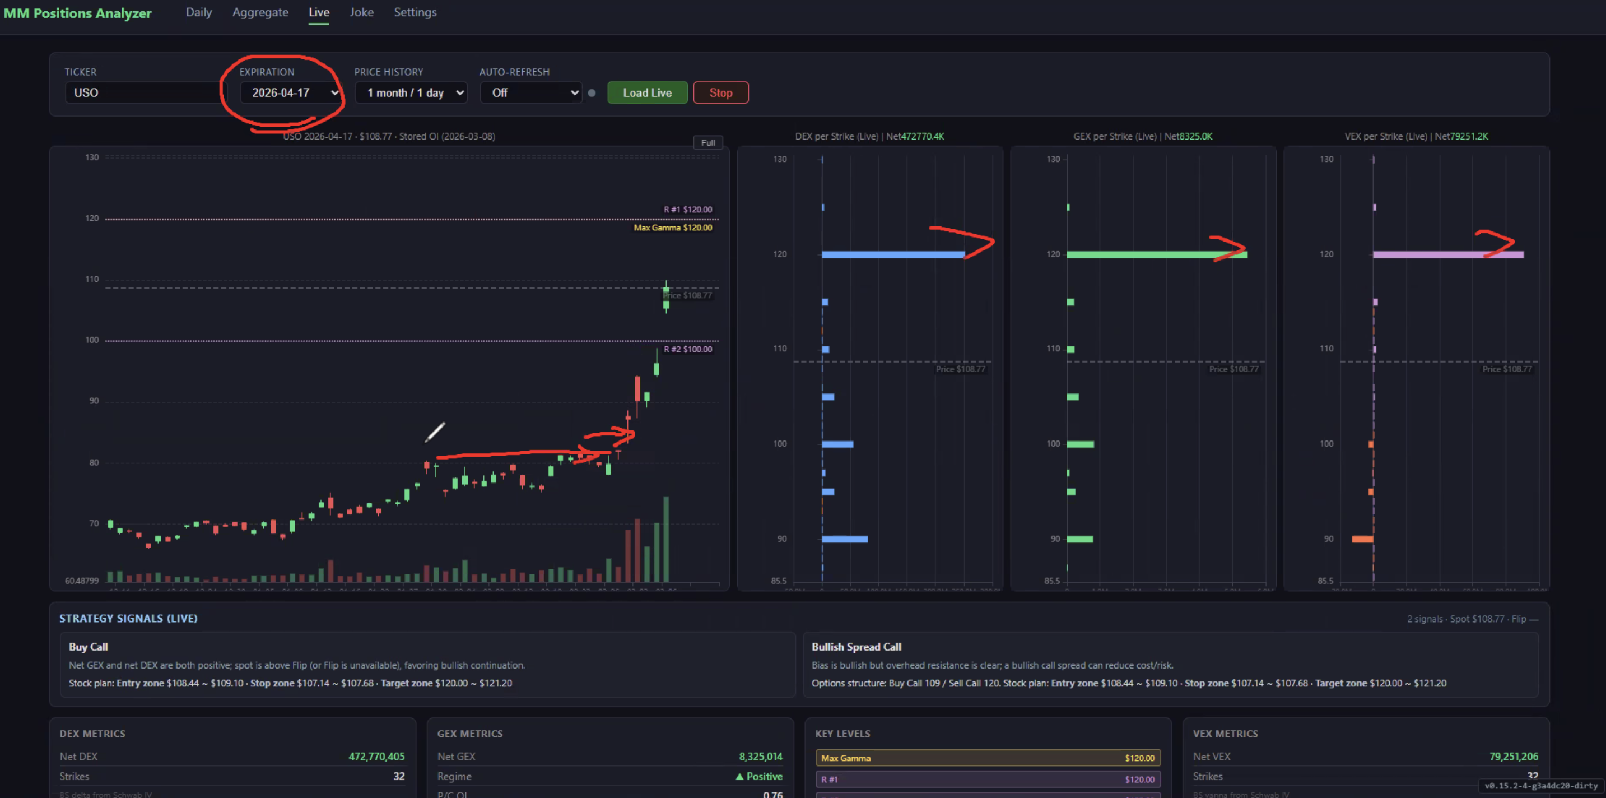Click the auto-refresh status dot indicator

pyautogui.click(x=592, y=93)
